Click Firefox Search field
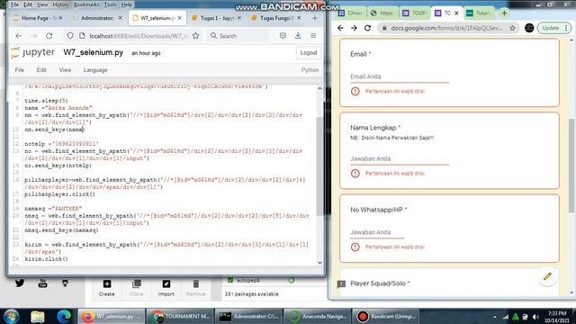 pyautogui.click(x=238, y=36)
